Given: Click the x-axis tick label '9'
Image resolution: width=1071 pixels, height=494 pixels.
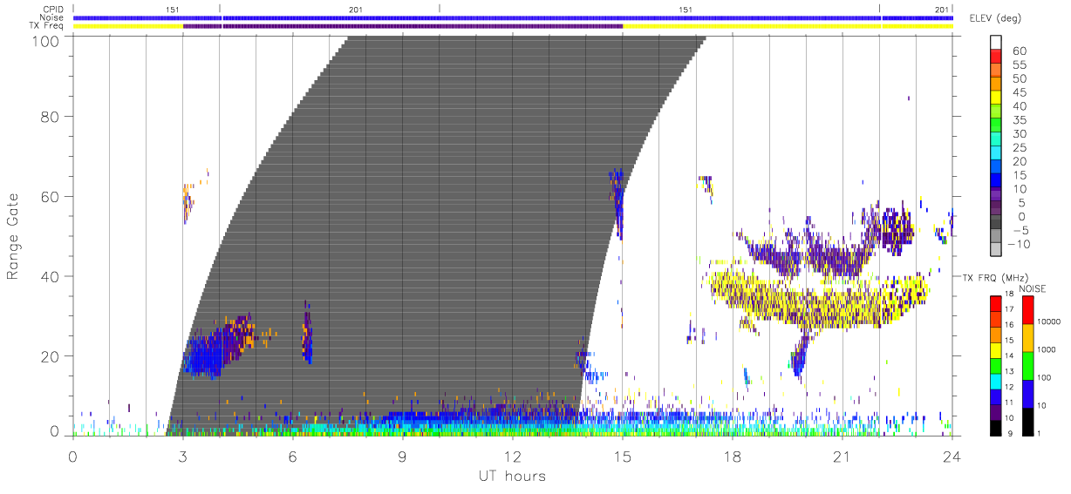Looking at the screenshot, I should [402, 455].
